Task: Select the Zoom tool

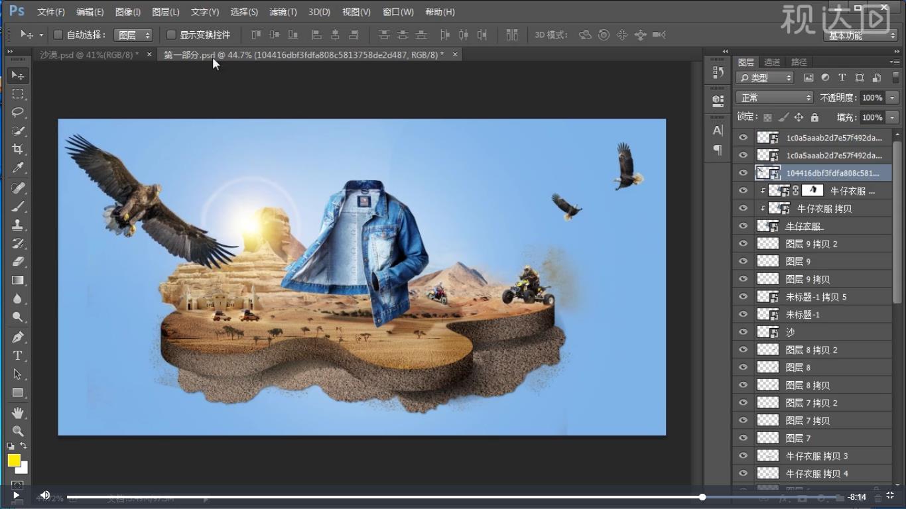Action: 18,431
